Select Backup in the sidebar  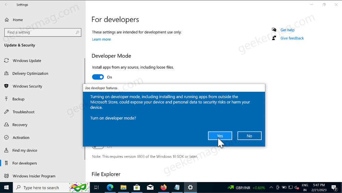(18, 99)
